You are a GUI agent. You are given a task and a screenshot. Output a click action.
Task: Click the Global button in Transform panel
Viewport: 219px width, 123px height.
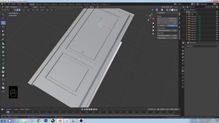[162, 26]
